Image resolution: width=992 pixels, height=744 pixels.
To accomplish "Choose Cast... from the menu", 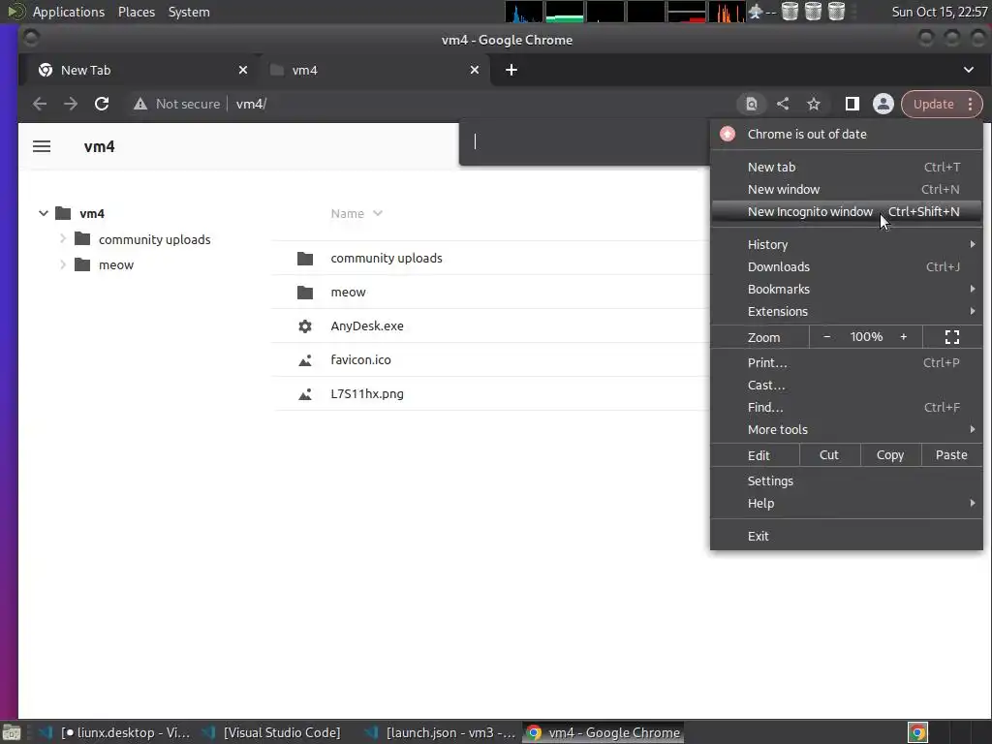I will pyautogui.click(x=847, y=385).
